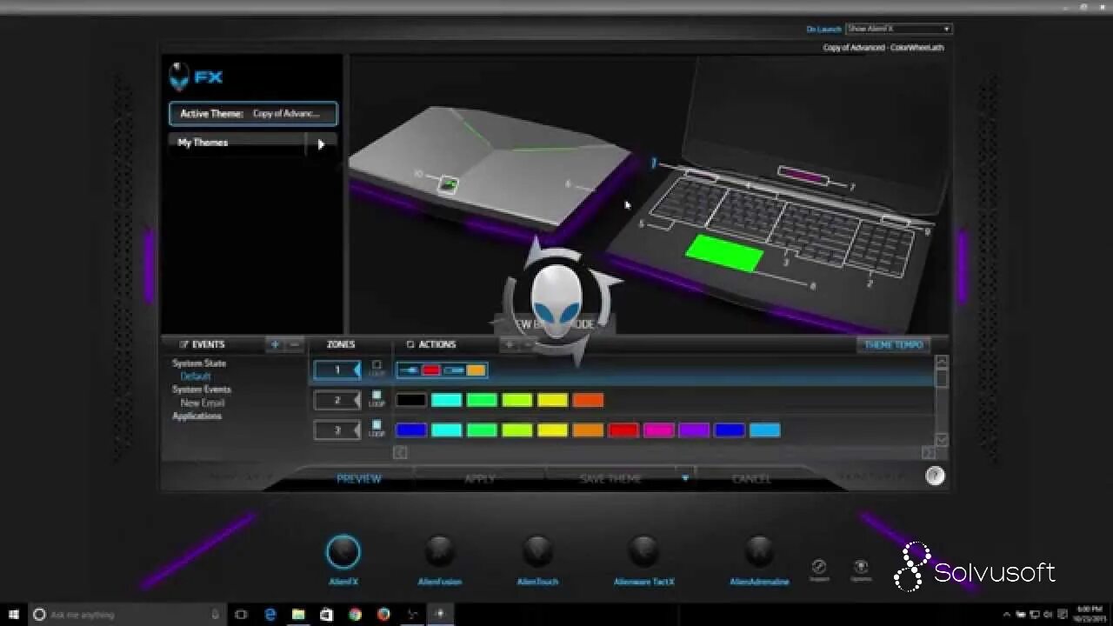Click the taskbar clock
Screen dimensions: 1113x626
(x=1090, y=614)
